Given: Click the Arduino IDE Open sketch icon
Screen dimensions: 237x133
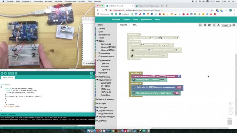Looking at the screenshot, I should tap(12, 73).
